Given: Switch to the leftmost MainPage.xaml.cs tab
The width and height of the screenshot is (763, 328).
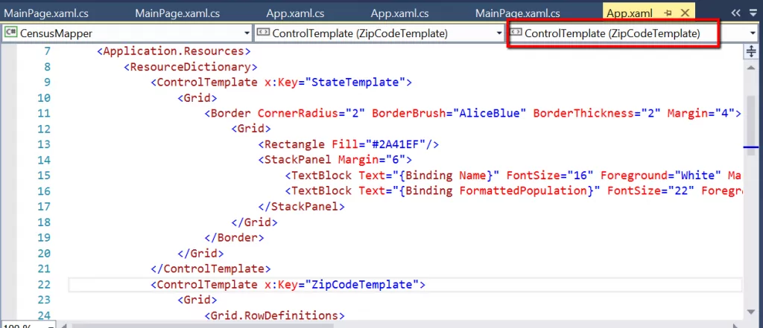Looking at the screenshot, I should pyautogui.click(x=43, y=13).
